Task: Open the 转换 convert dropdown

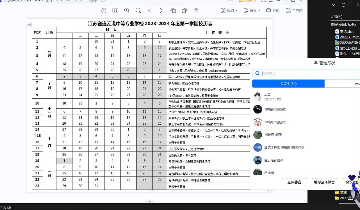Action: (252, 11)
